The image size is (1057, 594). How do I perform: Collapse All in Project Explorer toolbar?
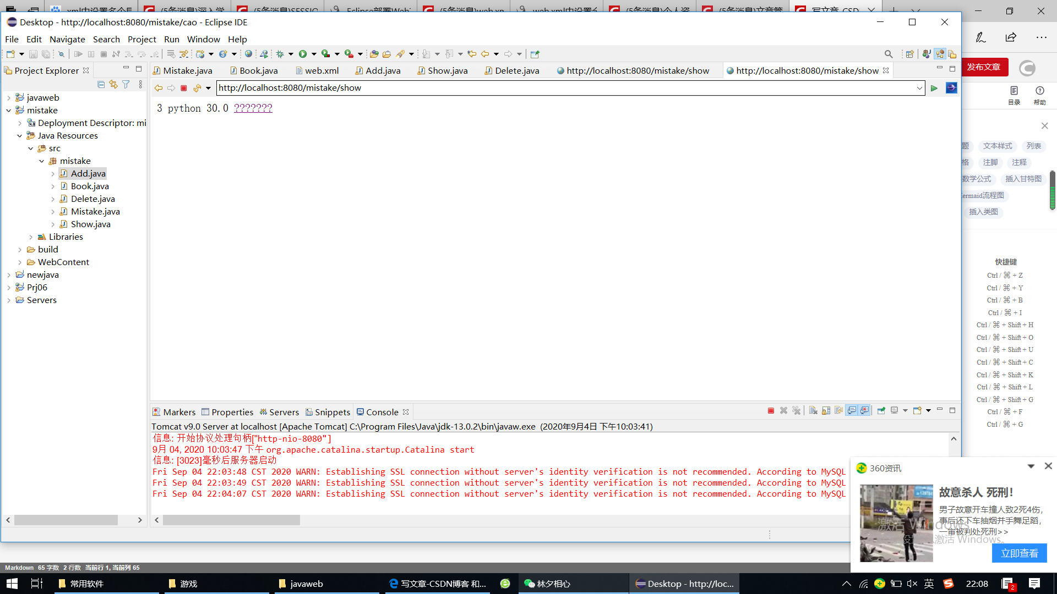tap(101, 84)
